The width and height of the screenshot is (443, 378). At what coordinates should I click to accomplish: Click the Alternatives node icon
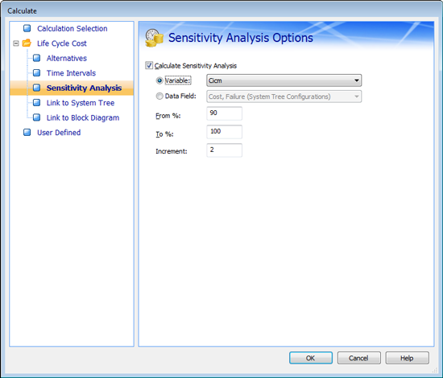pyautogui.click(x=36, y=58)
